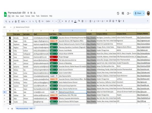Redo the last action
Screen dimensions: 152x113
pyautogui.click(x=13, y=22)
